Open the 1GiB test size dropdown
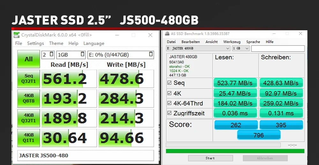 click(71, 55)
